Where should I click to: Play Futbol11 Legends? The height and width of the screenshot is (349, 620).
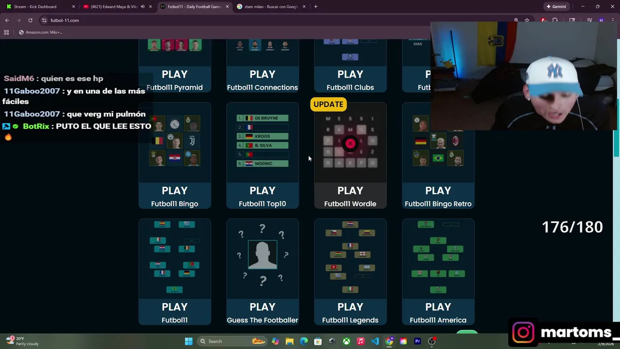[x=350, y=307]
